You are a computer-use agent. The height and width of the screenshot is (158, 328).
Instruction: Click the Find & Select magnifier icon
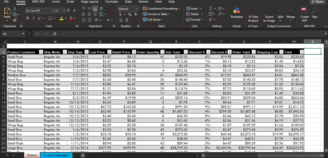(220, 14)
